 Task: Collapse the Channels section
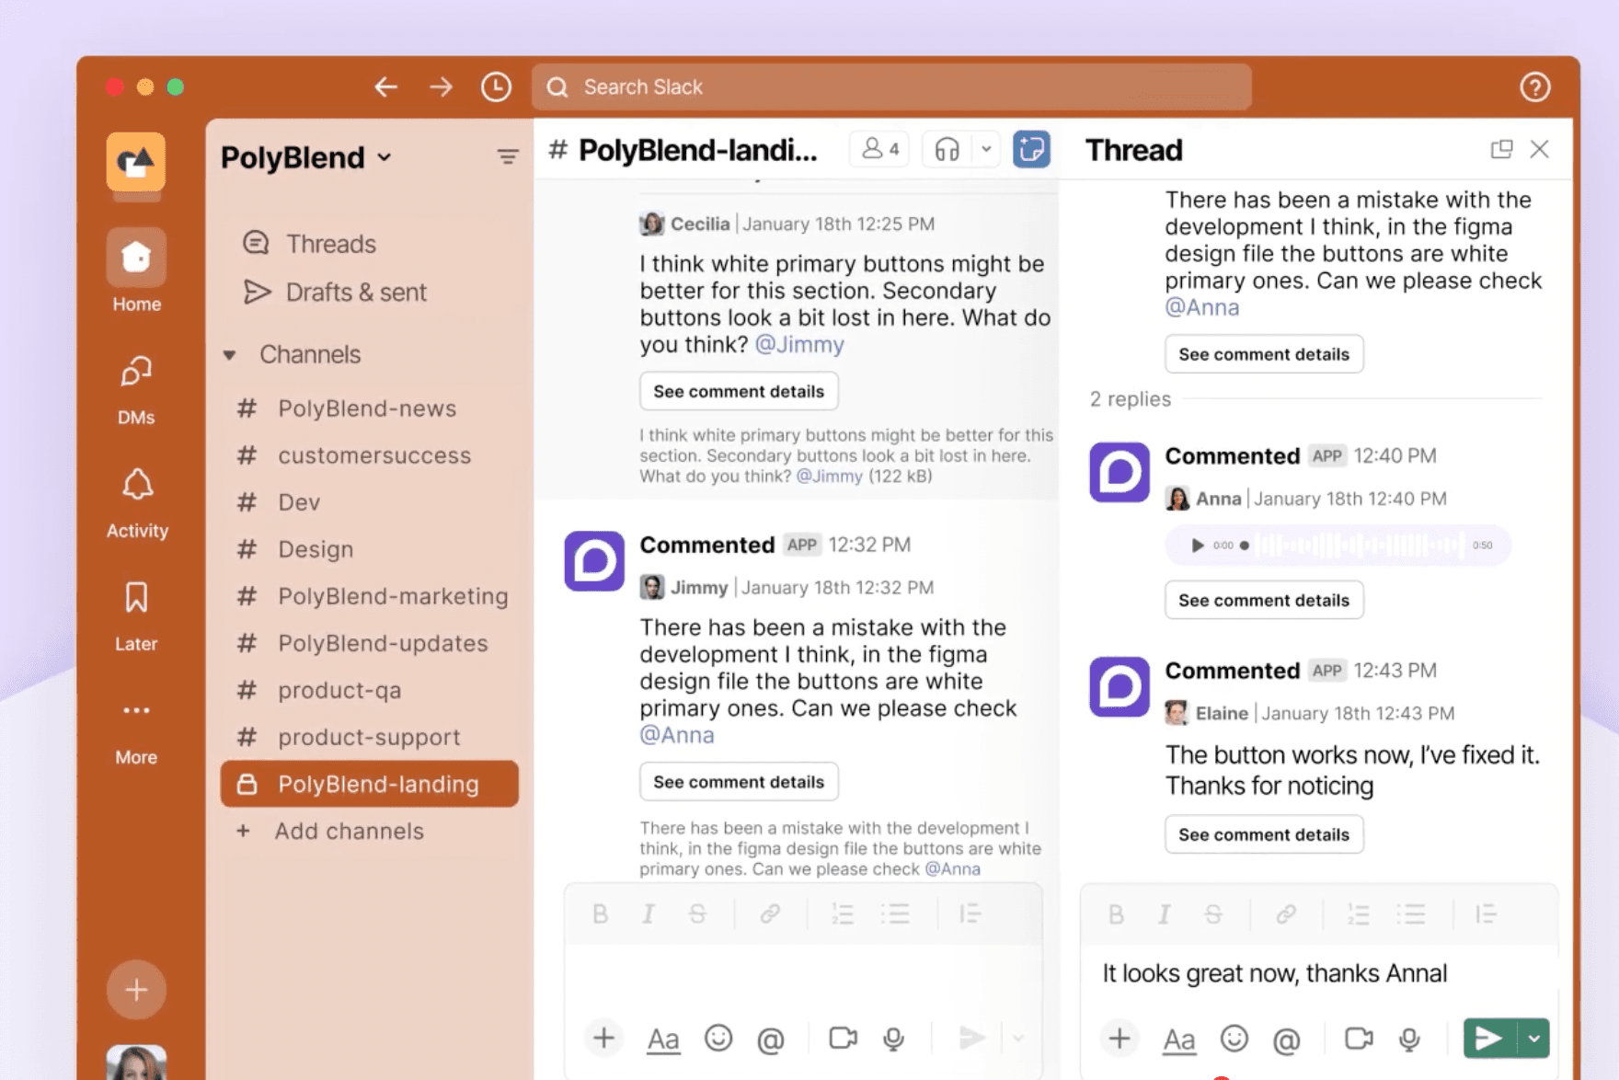[x=230, y=355]
